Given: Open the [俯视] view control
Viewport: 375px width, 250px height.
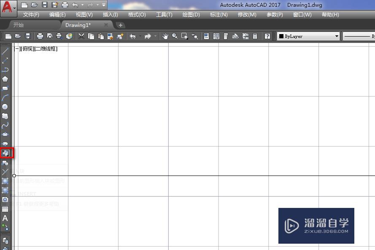Looking at the screenshot, I should click(x=27, y=49).
